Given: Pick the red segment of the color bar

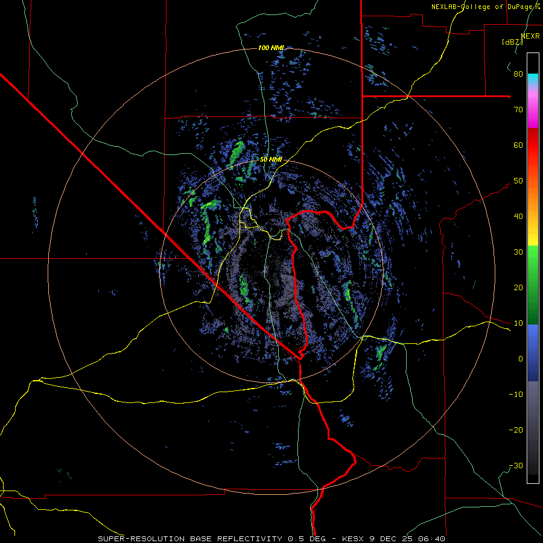Looking at the screenshot, I should 533,145.
